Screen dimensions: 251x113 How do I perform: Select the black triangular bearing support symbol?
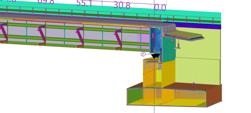(155, 56)
